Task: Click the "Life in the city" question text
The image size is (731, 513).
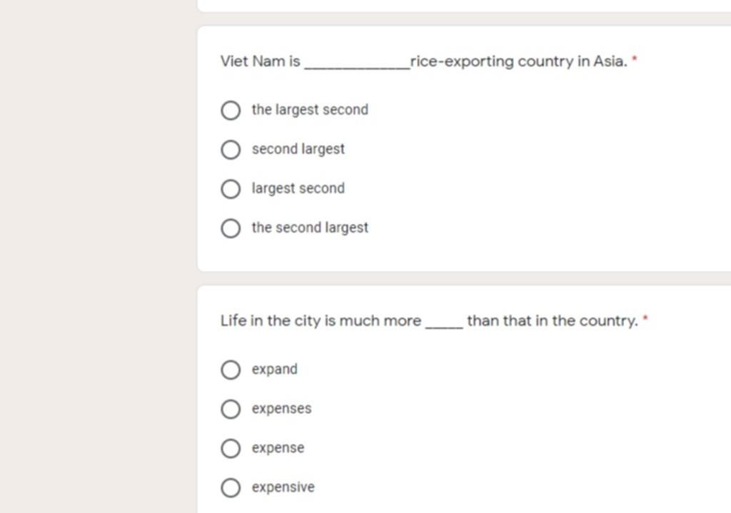Action: tap(429, 320)
